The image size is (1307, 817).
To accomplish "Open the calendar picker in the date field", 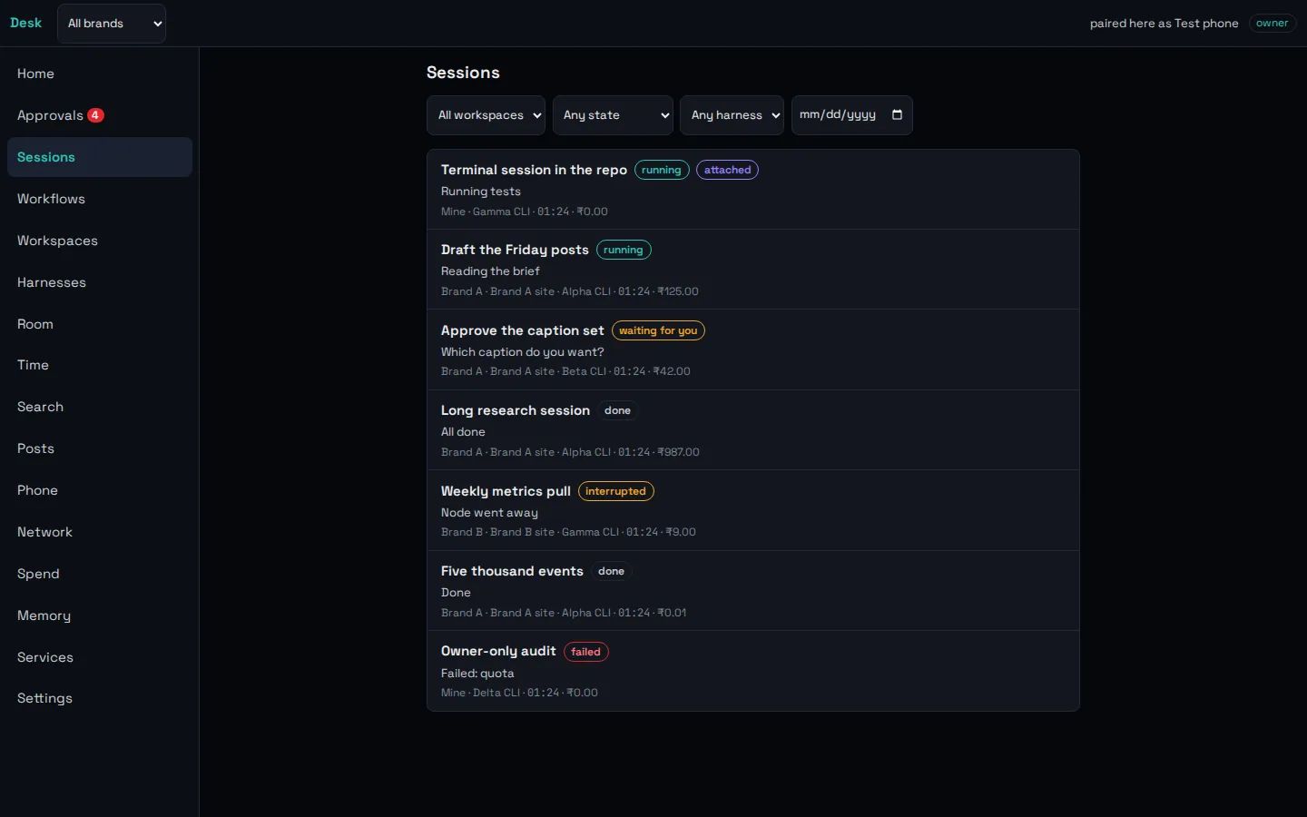I will click(x=897, y=114).
